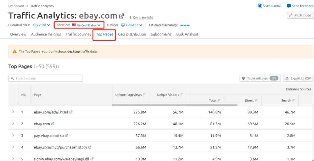Select the 11.9M total entrances cell
314x161 pixels.
(215, 136)
